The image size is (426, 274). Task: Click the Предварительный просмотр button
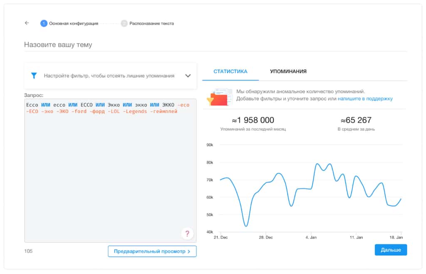(x=152, y=251)
